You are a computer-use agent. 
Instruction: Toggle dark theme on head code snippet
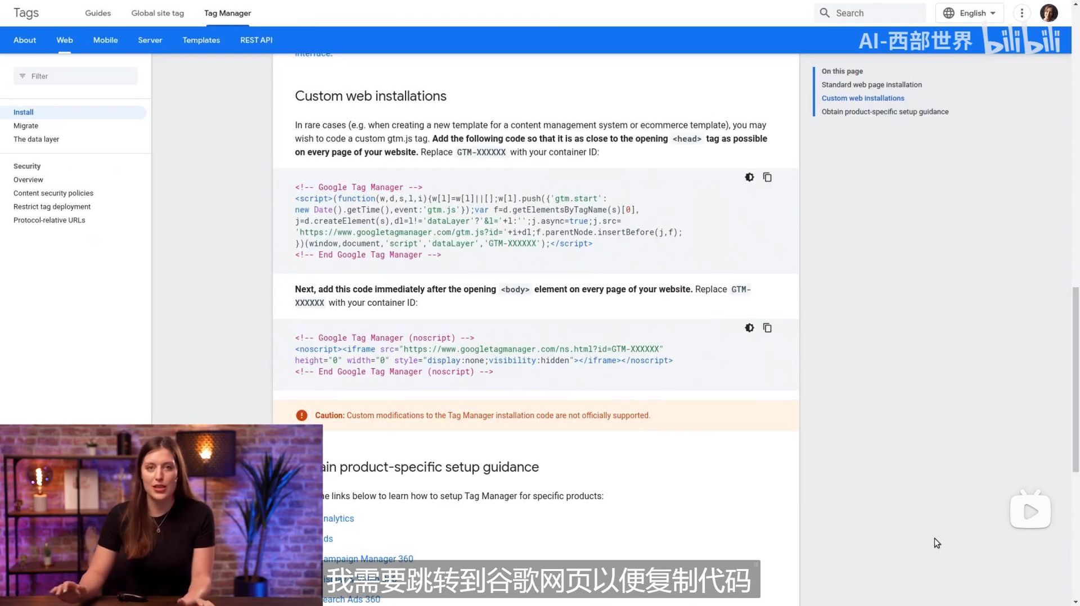[749, 177]
